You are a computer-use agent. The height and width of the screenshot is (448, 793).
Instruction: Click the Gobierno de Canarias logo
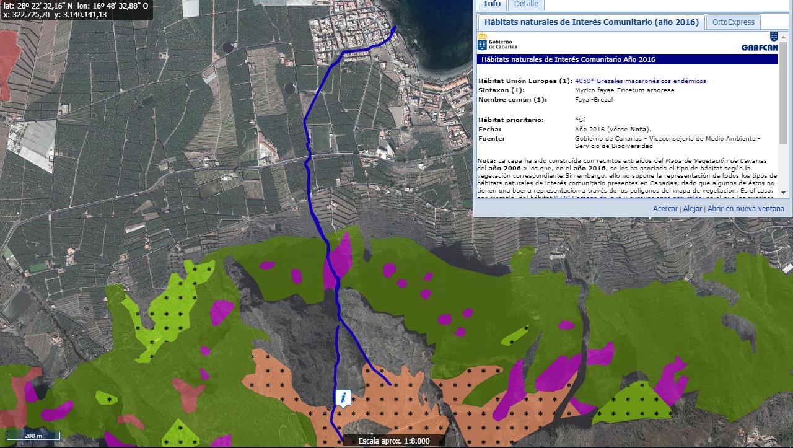pos(497,42)
